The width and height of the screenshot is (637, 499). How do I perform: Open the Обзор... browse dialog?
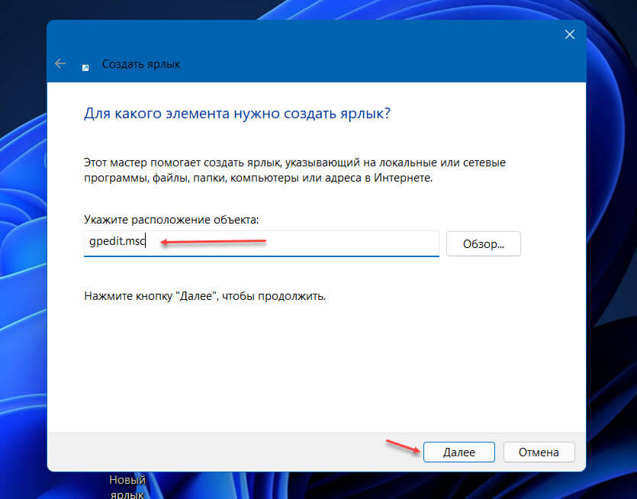click(x=483, y=244)
